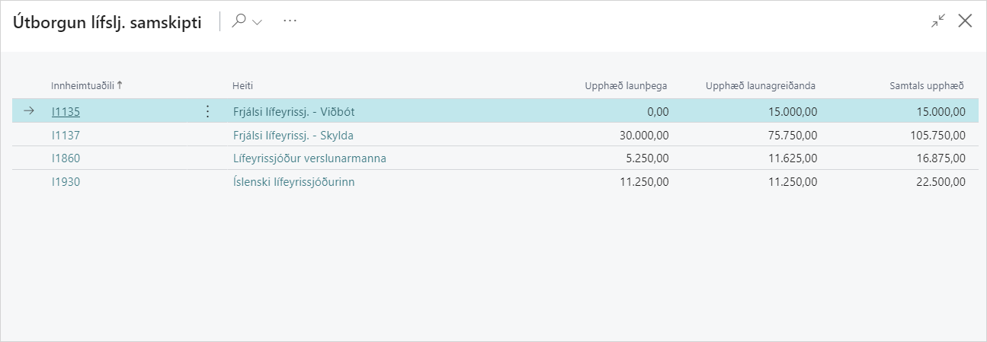Screen dimensions: 987x342
Task: Click the row selector arrow for I1135
Action: click(30, 111)
